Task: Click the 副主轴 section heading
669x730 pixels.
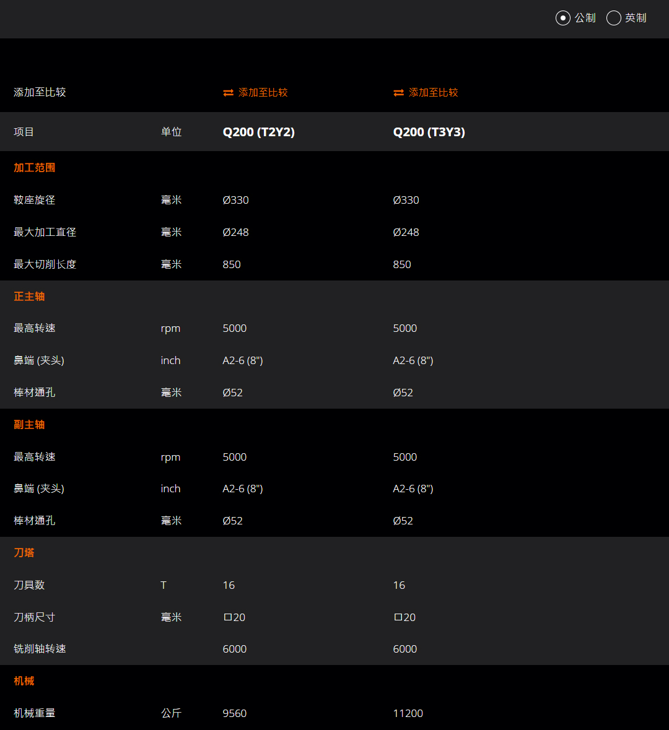Action: pyautogui.click(x=29, y=425)
